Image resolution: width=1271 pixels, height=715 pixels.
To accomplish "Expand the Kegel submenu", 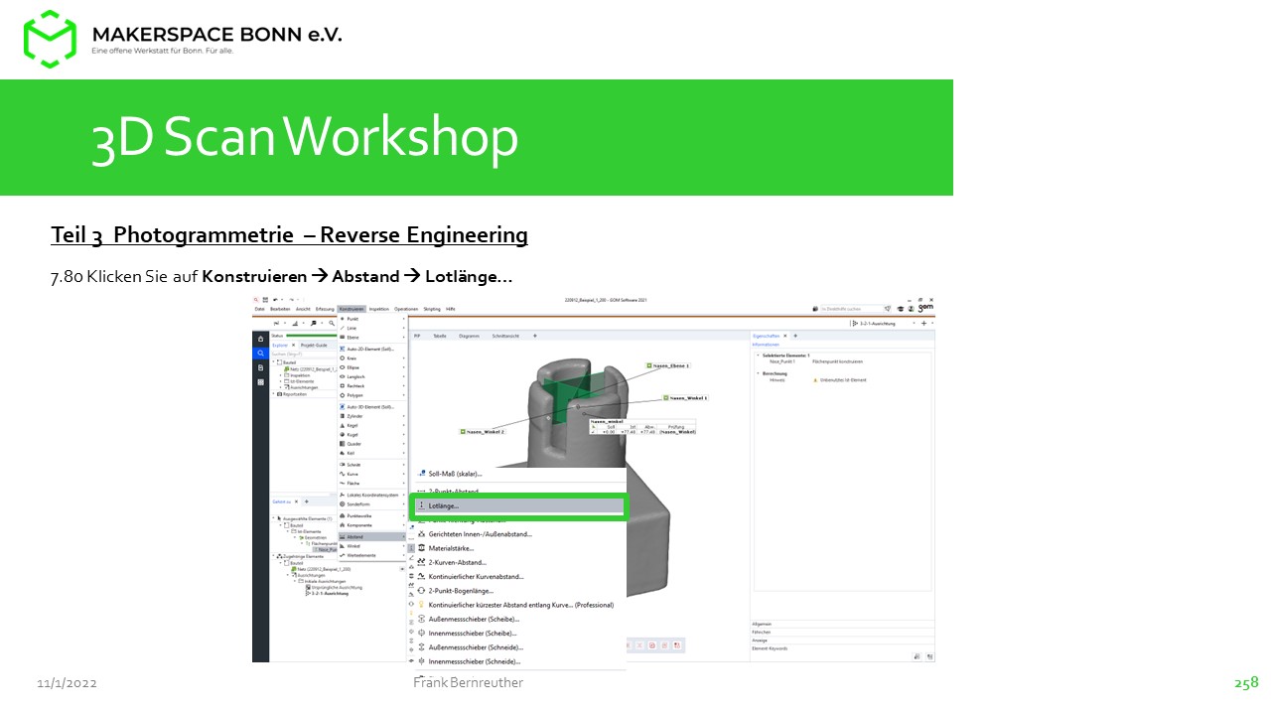I will (x=372, y=425).
